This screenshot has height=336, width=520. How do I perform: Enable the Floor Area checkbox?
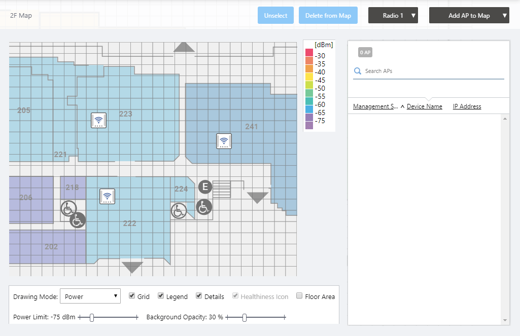click(299, 295)
